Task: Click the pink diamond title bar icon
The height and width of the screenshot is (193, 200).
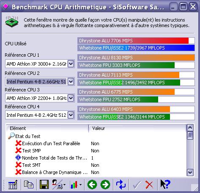Action: click(x=6, y=6)
